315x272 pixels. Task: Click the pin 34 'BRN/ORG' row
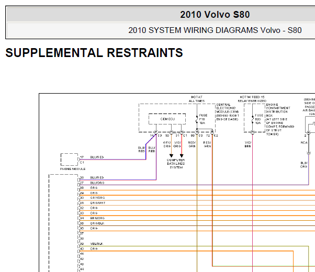93,218
